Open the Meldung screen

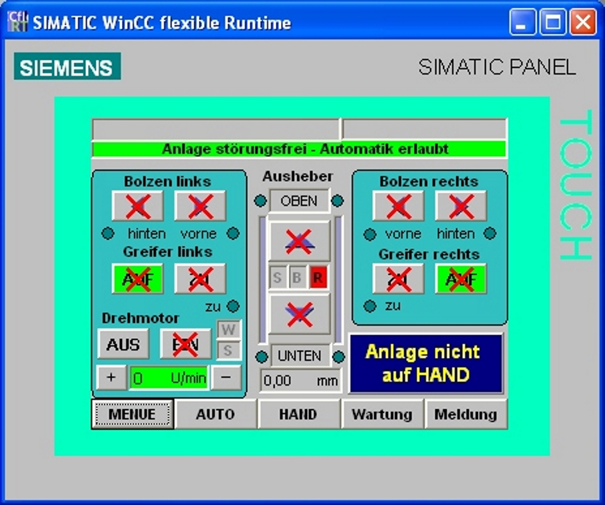pyautogui.click(x=466, y=414)
